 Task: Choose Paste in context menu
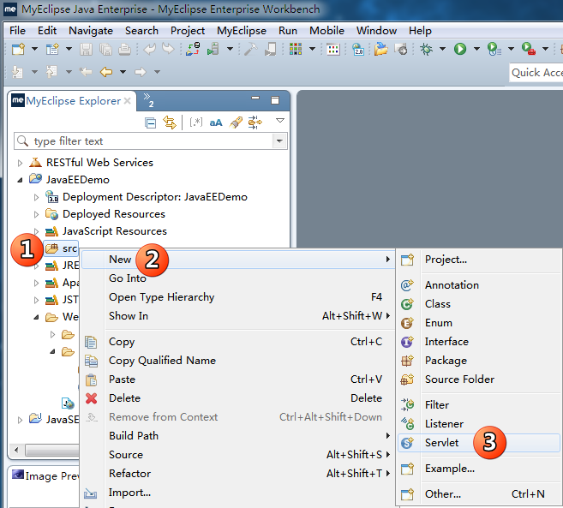pyautogui.click(x=238, y=380)
